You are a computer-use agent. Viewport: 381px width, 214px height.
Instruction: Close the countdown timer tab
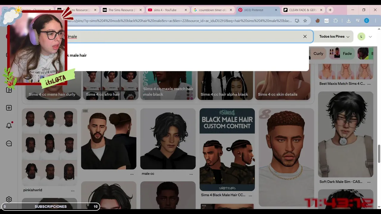[x=231, y=10]
